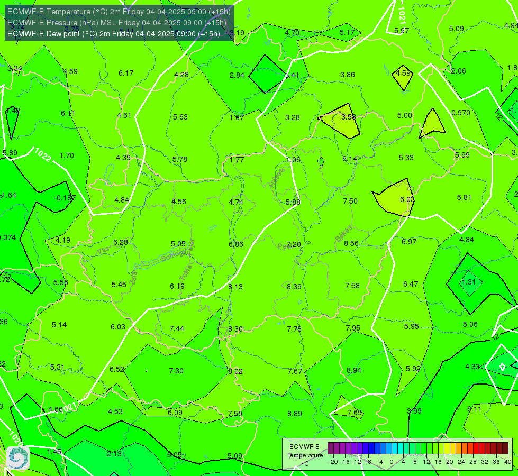Click the 7.58 temperature value
The width and height of the screenshot is (518, 476).
pyautogui.click(x=352, y=286)
